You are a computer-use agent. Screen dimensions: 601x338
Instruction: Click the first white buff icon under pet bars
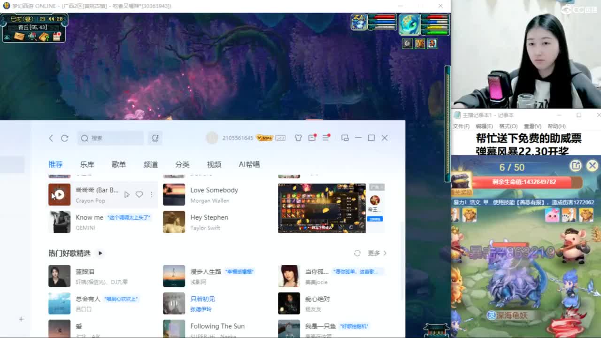(408, 43)
